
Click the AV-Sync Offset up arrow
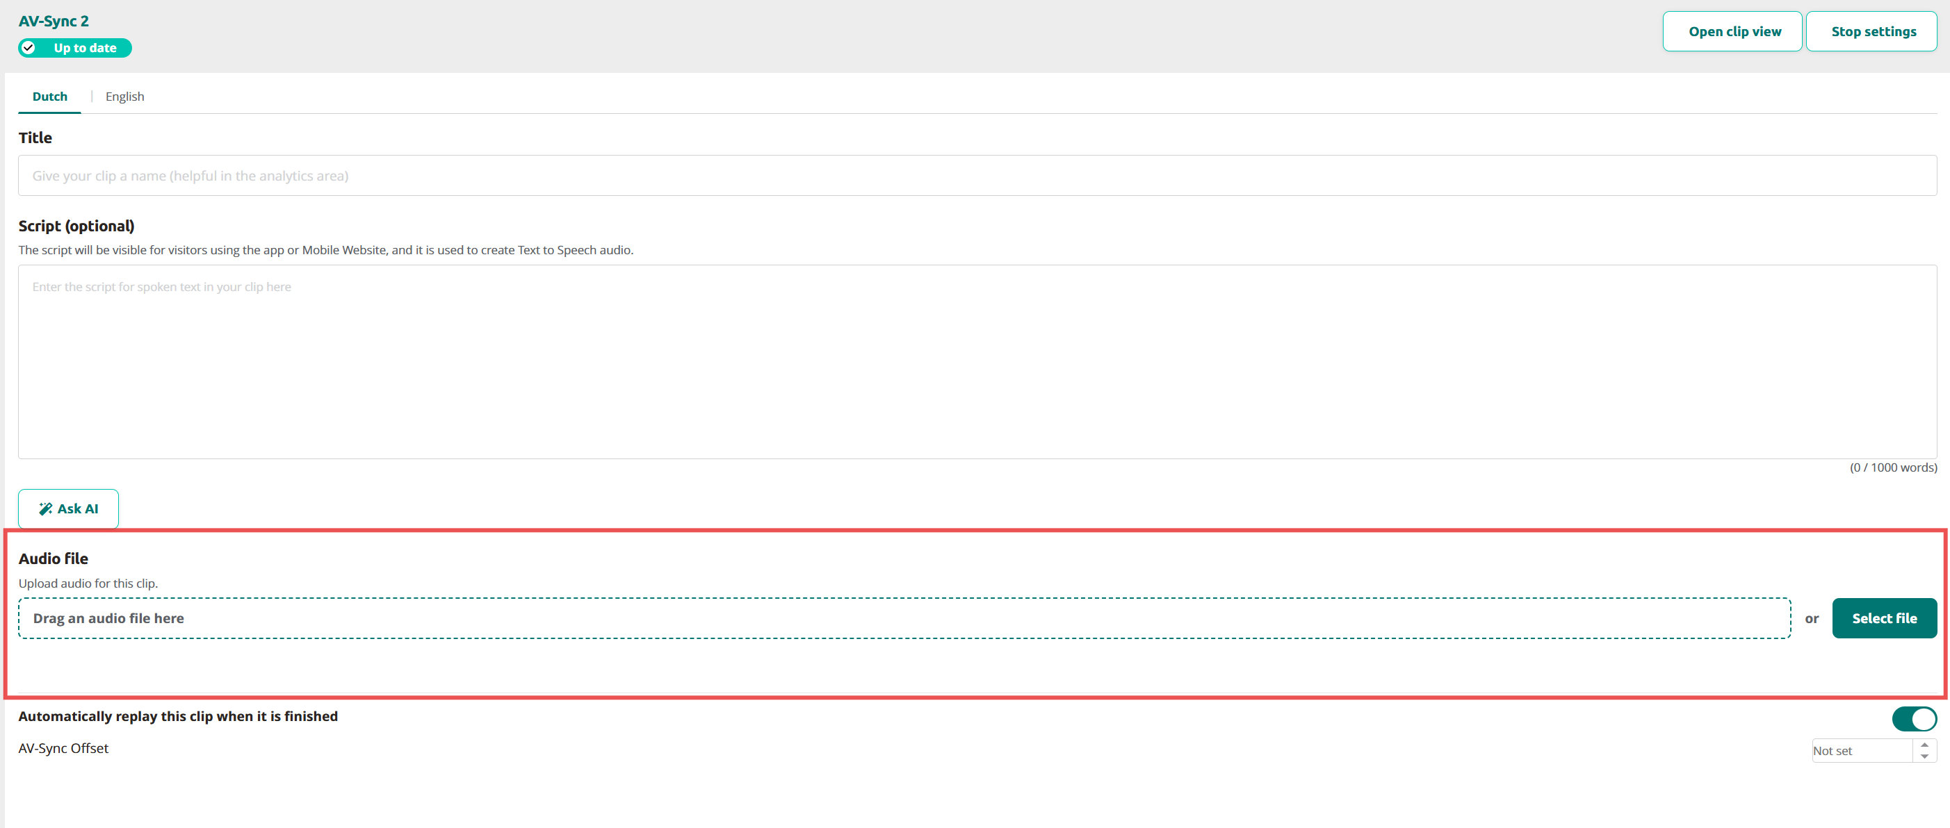point(1924,745)
